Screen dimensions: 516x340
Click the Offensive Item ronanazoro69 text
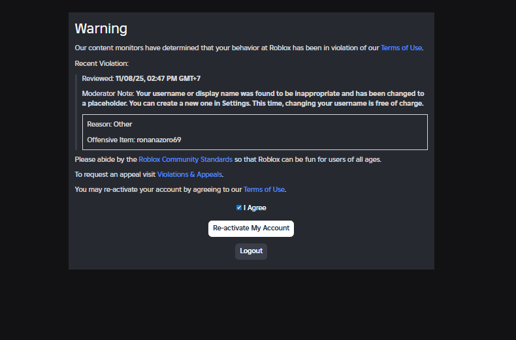[133, 140]
